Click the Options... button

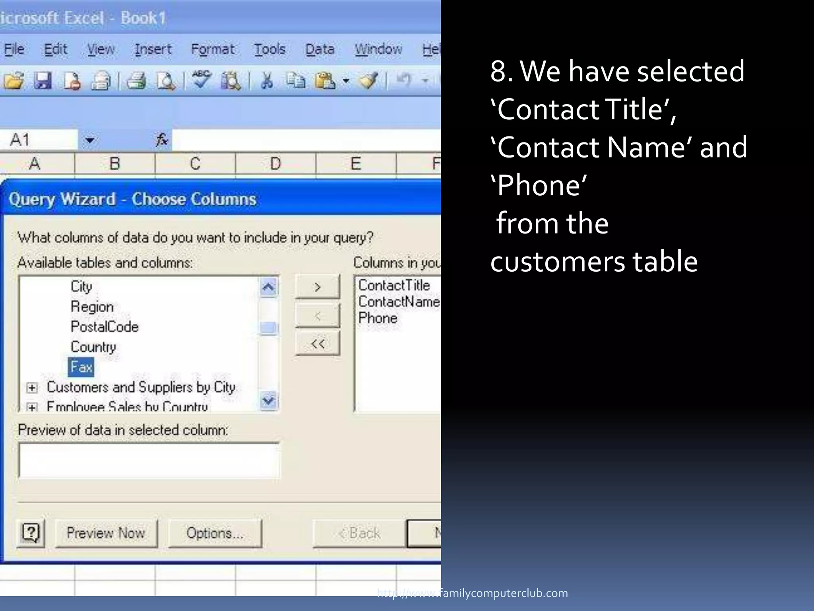tap(215, 533)
